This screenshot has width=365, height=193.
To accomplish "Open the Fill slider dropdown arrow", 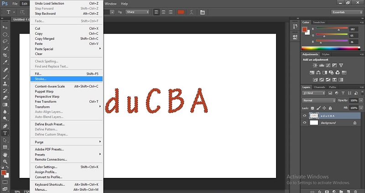I will [361, 108].
